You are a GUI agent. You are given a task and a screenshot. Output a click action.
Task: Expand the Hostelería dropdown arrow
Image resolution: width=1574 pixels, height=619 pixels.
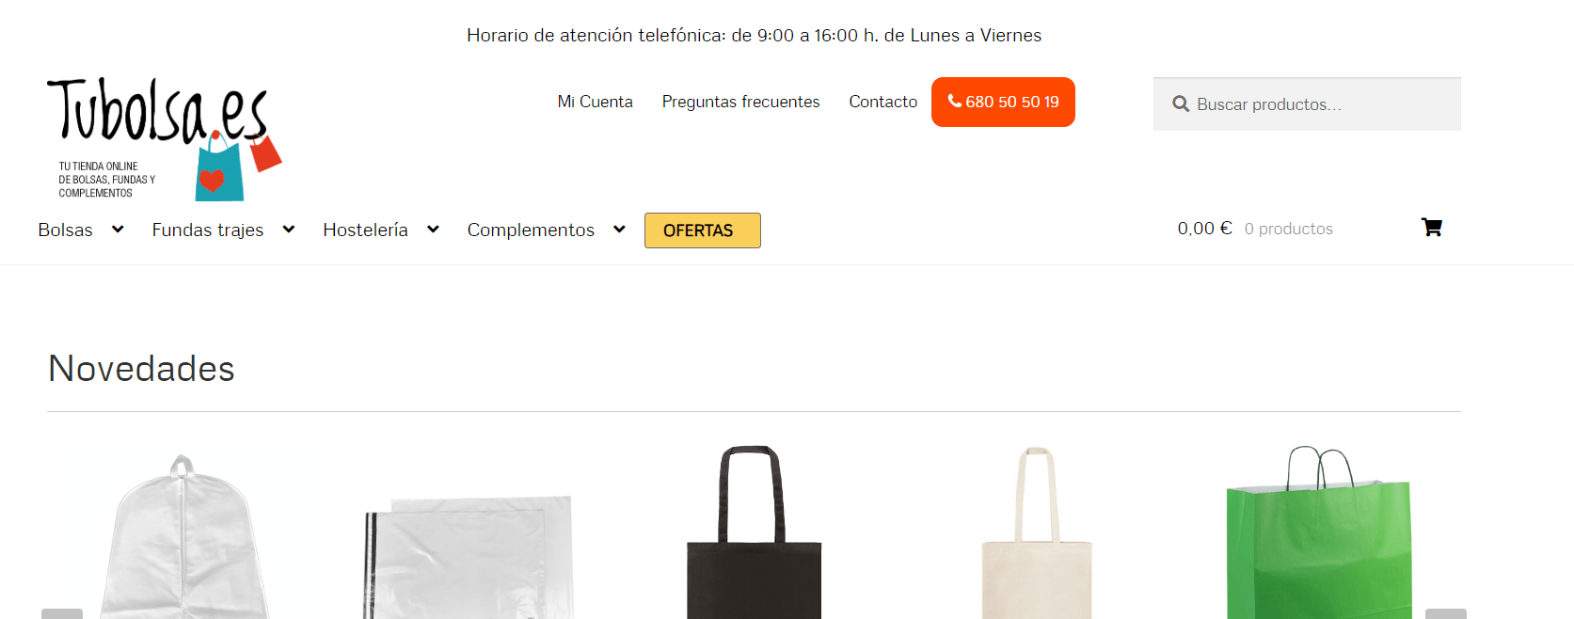[x=433, y=229]
